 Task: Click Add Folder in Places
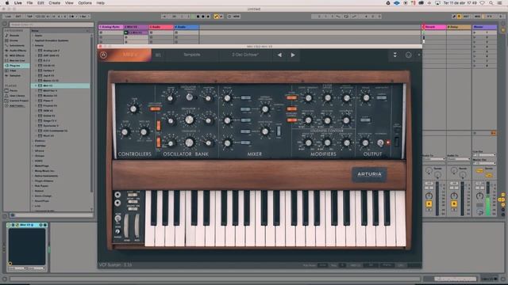coord(17,105)
